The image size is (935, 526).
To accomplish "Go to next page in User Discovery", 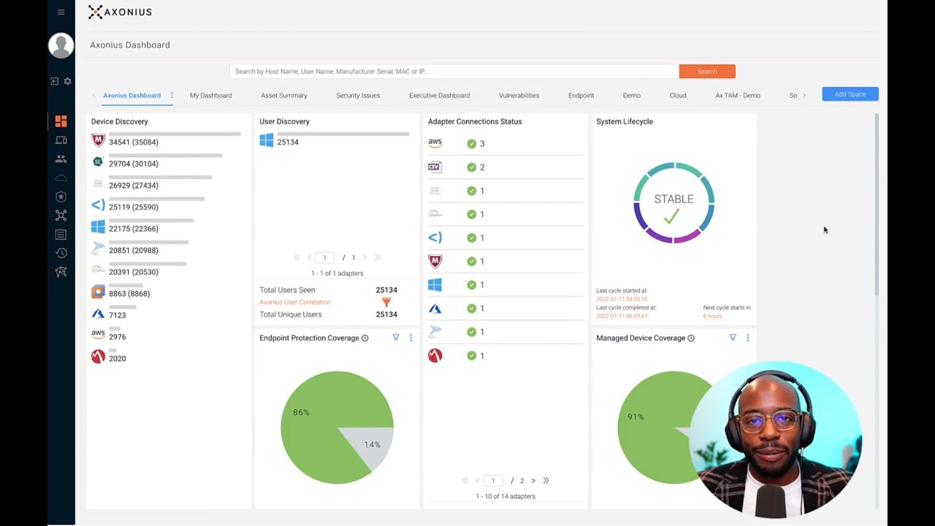I will tap(365, 257).
